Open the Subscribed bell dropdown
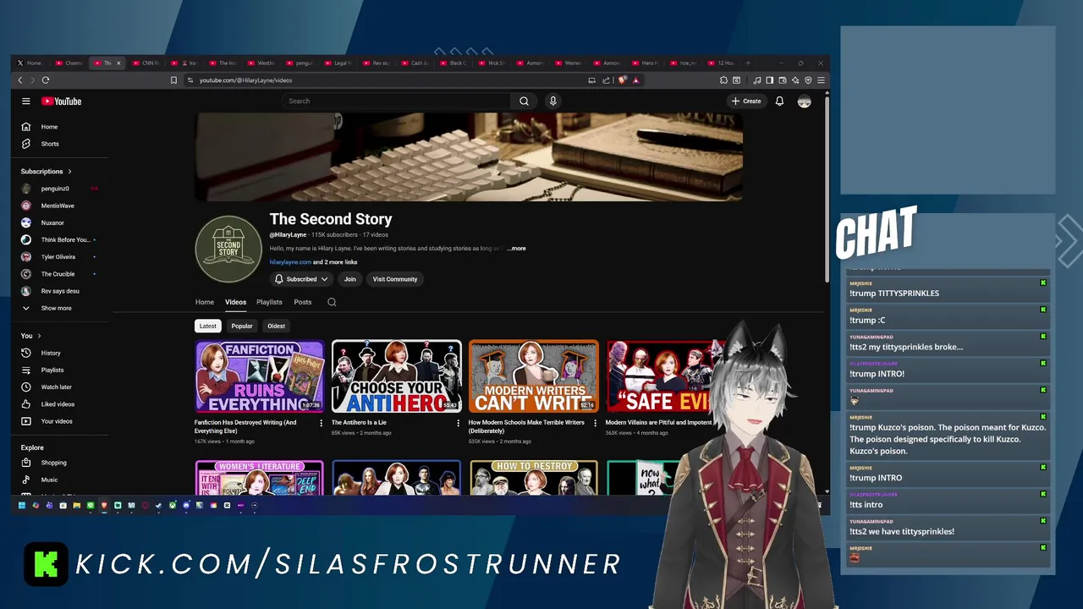The width and height of the screenshot is (1083, 609). click(x=302, y=279)
